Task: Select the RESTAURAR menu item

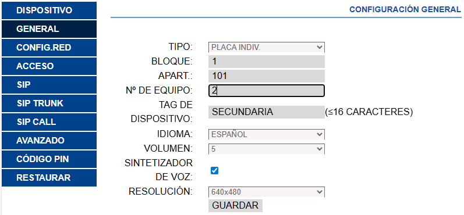Action: tap(49, 178)
